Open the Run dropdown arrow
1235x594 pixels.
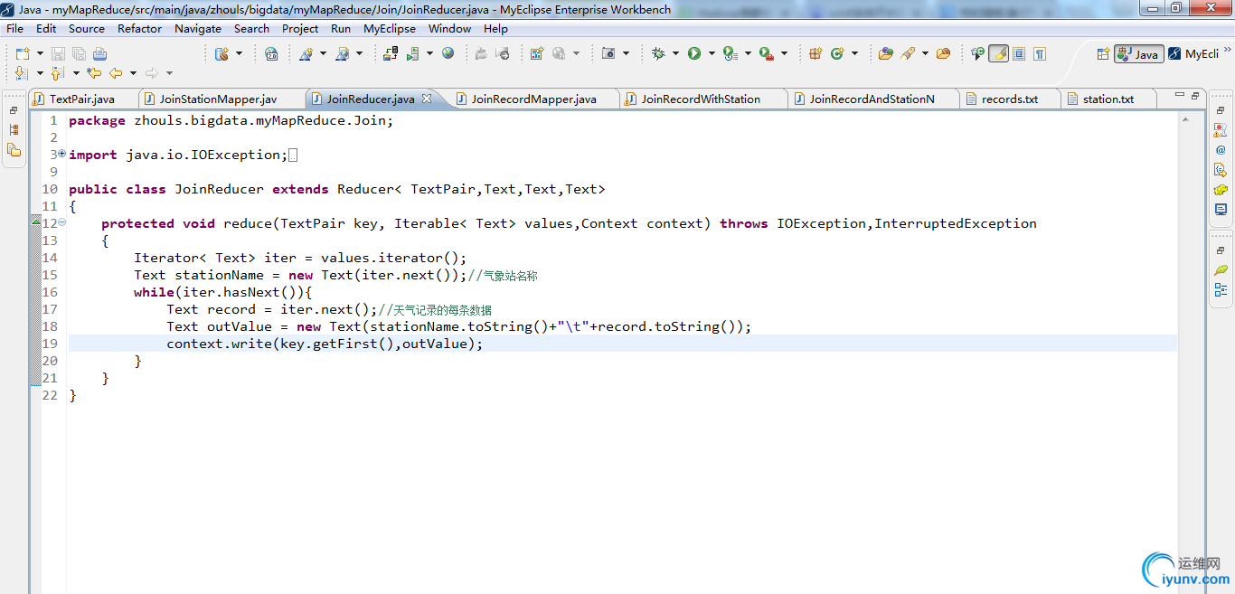(x=712, y=53)
